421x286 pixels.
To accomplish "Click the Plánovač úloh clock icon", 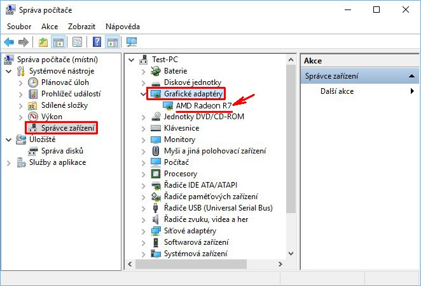I will tap(34, 82).
